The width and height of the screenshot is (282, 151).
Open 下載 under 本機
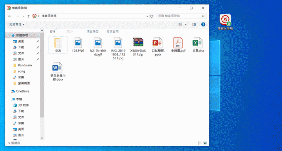coord(21,111)
